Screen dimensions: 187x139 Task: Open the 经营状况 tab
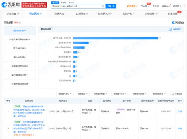point(105,14)
